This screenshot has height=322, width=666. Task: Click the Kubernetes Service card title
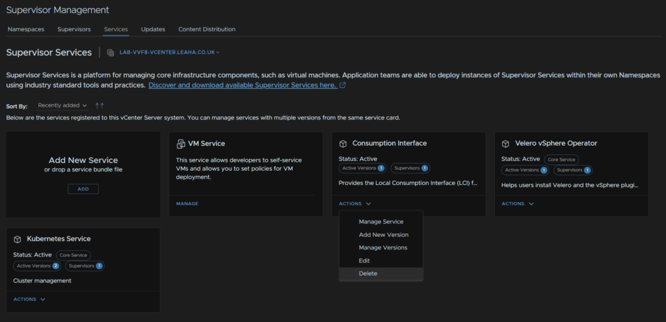(59, 239)
